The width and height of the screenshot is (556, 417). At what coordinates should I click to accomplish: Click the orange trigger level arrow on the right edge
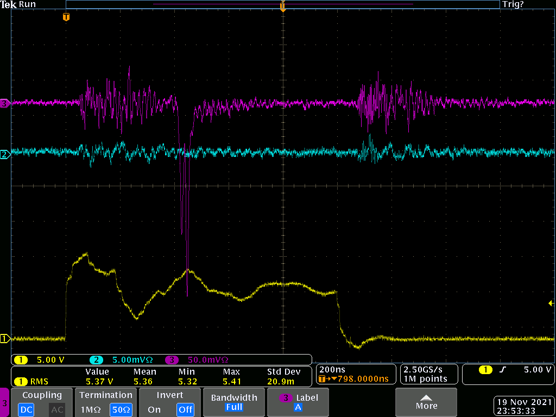click(x=551, y=303)
